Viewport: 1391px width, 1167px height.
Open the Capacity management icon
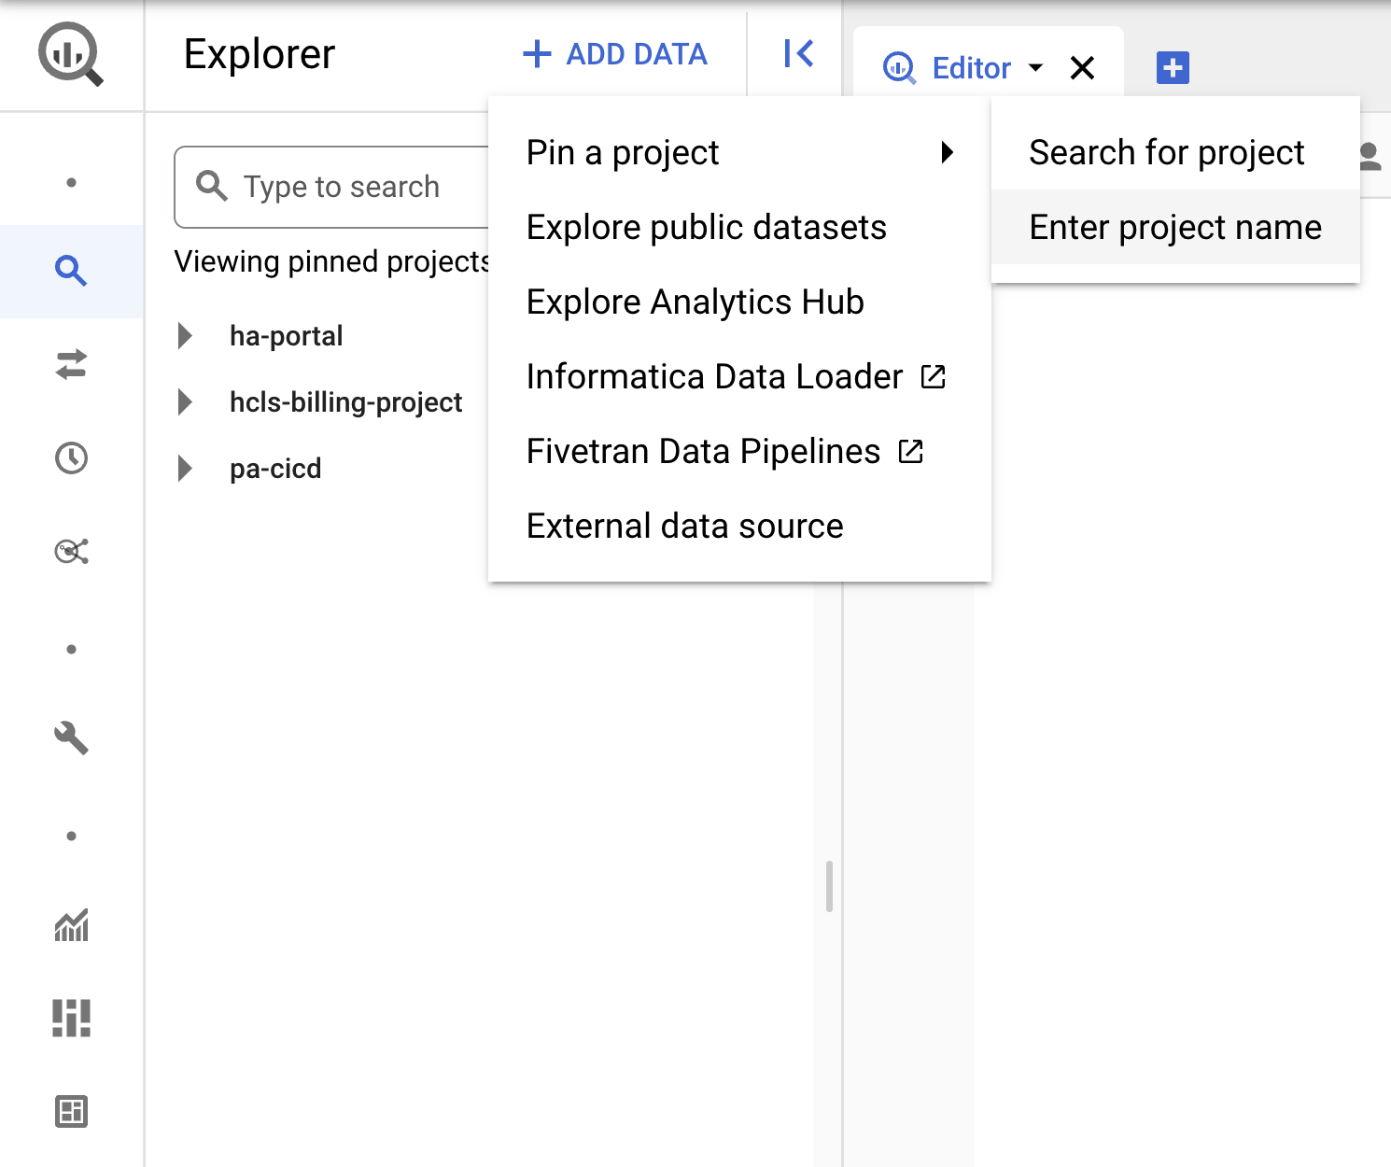click(x=71, y=1018)
